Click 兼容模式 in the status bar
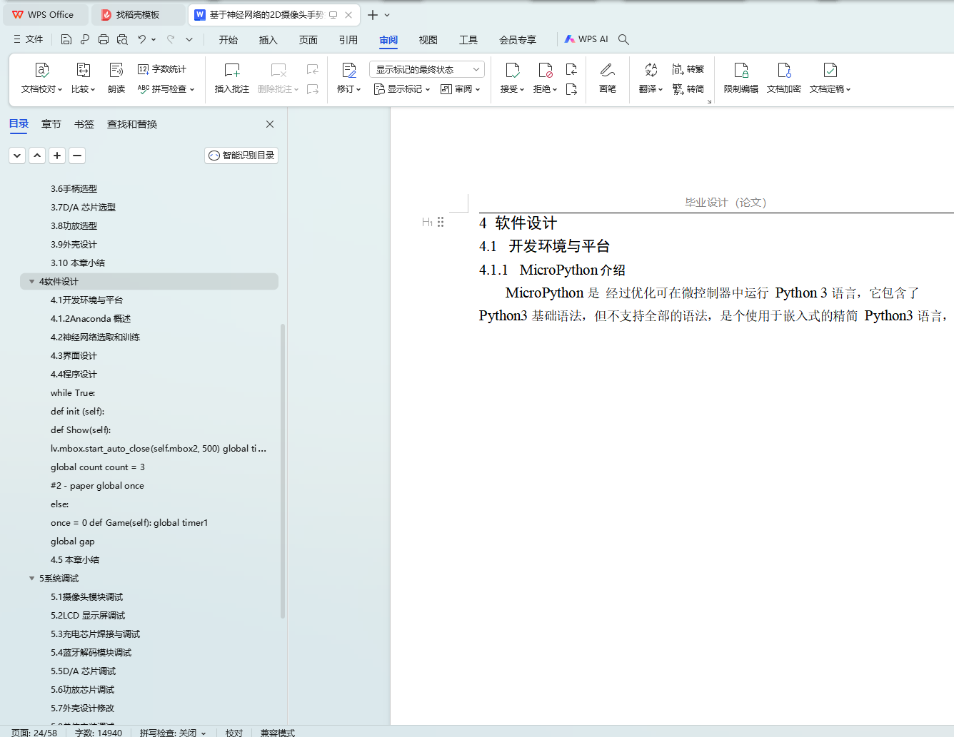This screenshot has width=954, height=737. [x=278, y=733]
